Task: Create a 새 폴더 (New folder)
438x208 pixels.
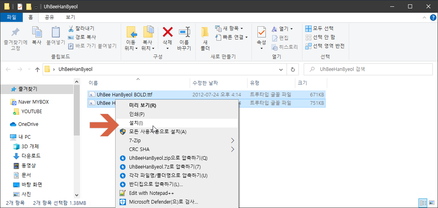Action: tap(205, 39)
